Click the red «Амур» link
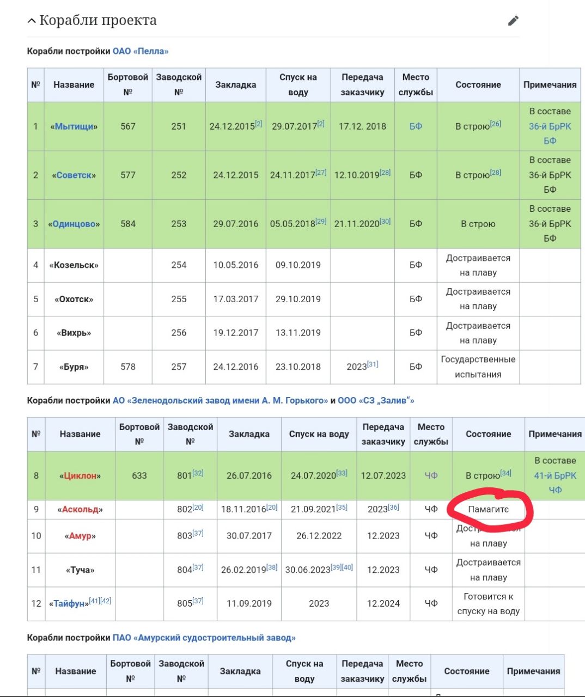The image size is (585, 697). [x=80, y=536]
